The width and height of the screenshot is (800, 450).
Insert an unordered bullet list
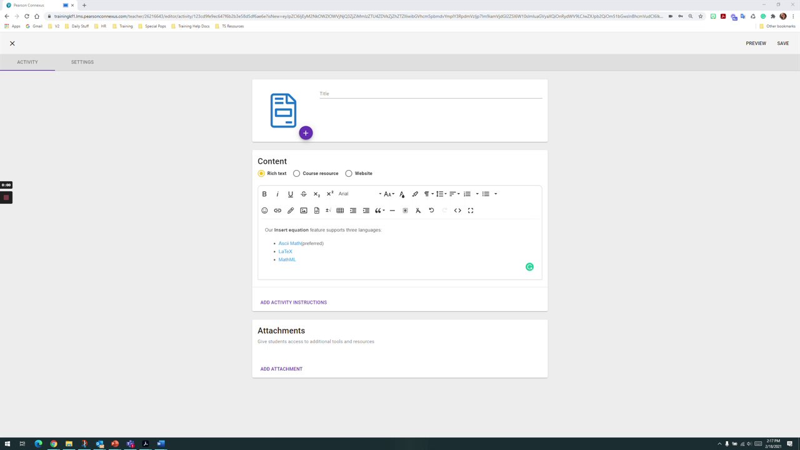486,194
